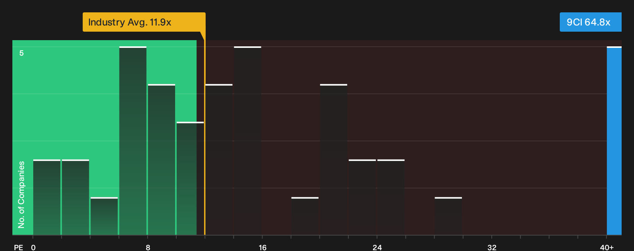Click the x-axis label 8
This screenshot has width=634, height=251.
tap(148, 247)
